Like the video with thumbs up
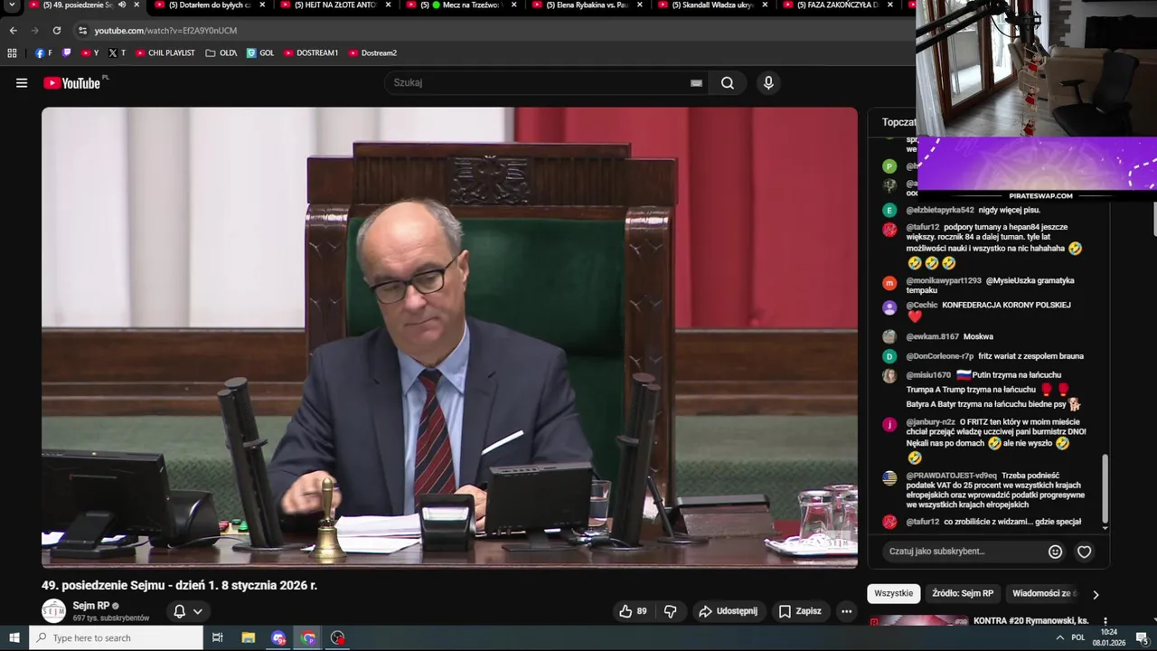Viewport: 1157px width, 651px height. tap(633, 611)
